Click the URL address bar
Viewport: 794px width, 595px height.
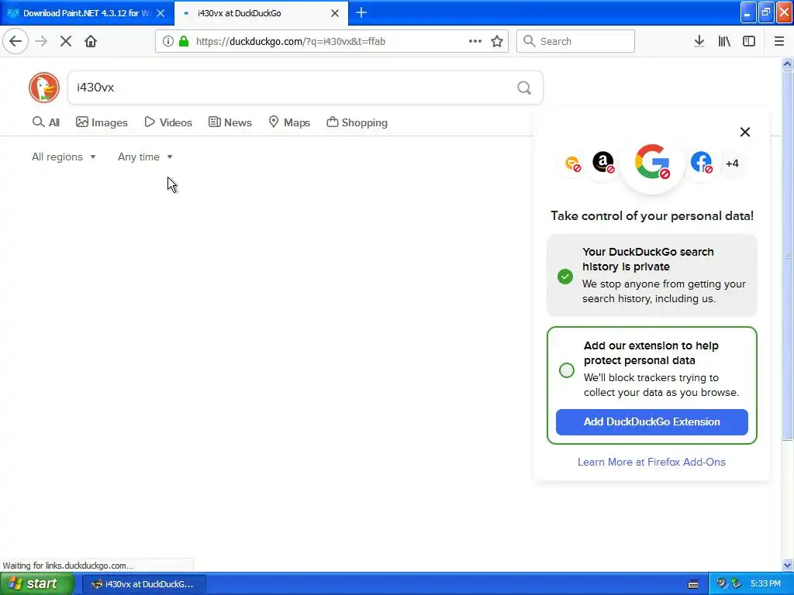coord(332,41)
